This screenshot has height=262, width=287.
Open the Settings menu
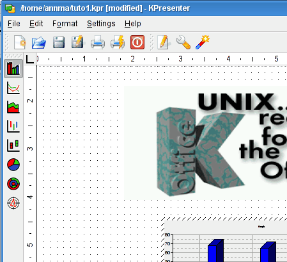click(x=101, y=24)
